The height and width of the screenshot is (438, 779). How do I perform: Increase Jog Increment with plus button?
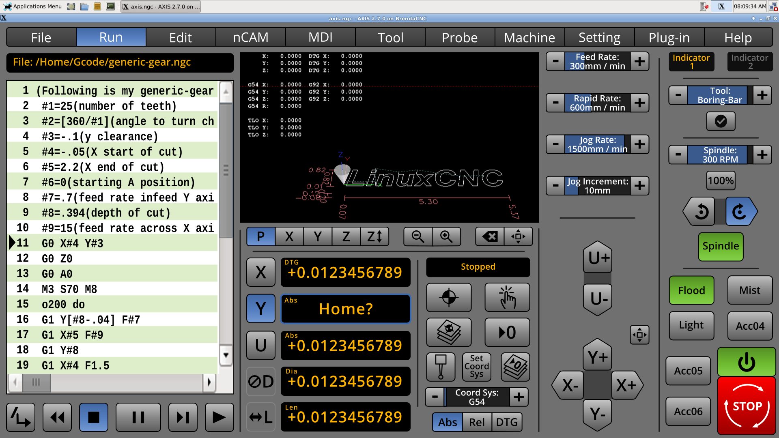pos(639,186)
